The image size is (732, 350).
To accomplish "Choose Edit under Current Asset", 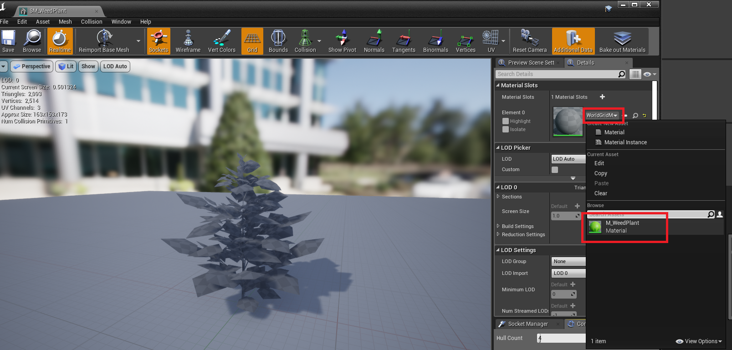I will click(599, 163).
